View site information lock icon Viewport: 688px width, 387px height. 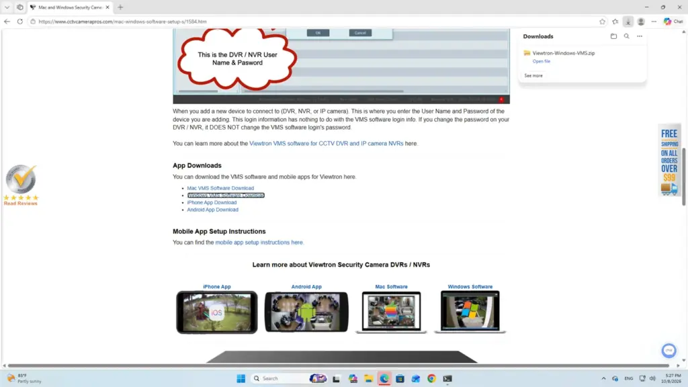pyautogui.click(x=32, y=21)
